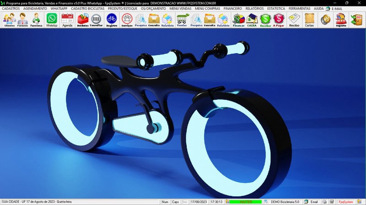Open the Fornece suppliers icon
Viewport: 366px width, 205px height.
coord(22,20)
